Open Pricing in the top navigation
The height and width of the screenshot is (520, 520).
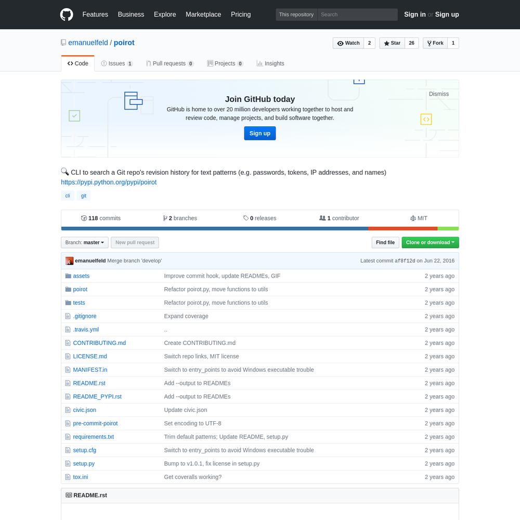pyautogui.click(x=241, y=15)
